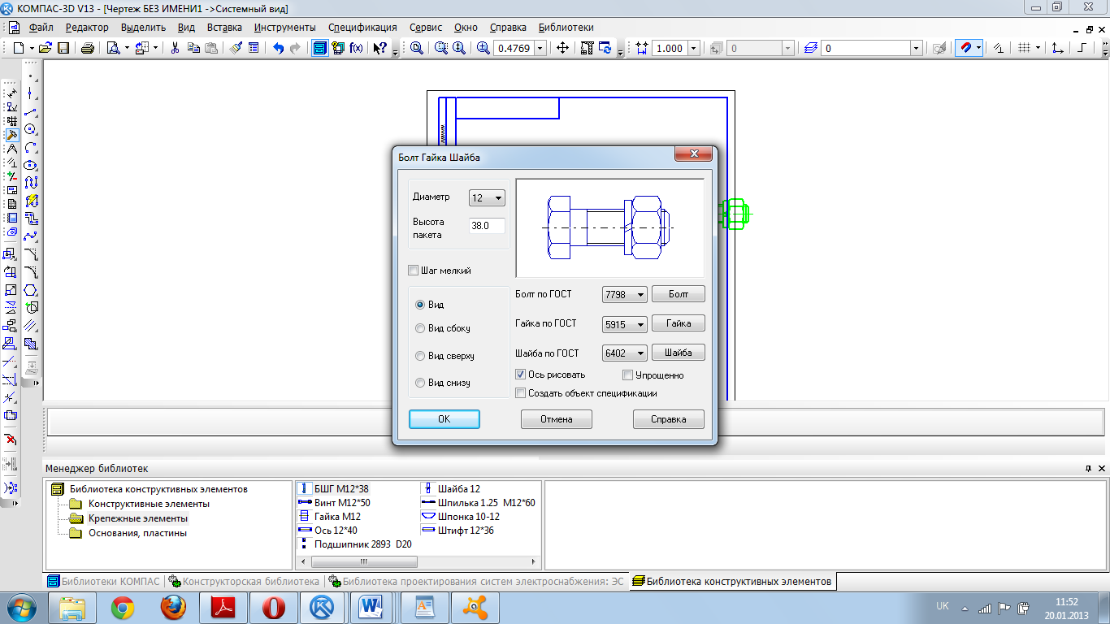
Task: Open the Файл menu
Action: coord(41,27)
